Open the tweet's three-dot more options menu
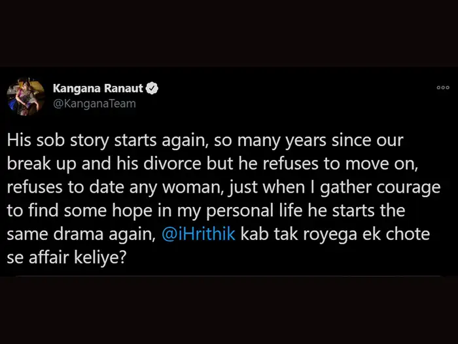The height and width of the screenshot is (344, 458). click(443, 88)
